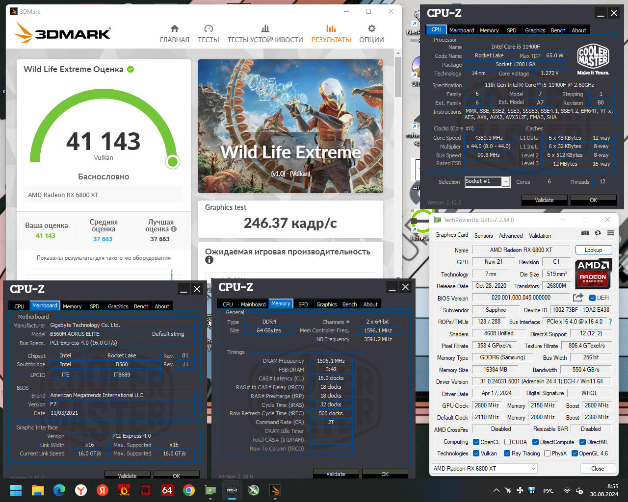This screenshot has height=502, width=628.
Task: Click the volume icon in system tray
Action: pos(579,491)
